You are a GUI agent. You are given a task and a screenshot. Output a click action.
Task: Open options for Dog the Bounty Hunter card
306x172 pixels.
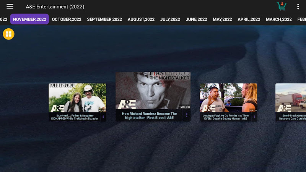coord(254,117)
